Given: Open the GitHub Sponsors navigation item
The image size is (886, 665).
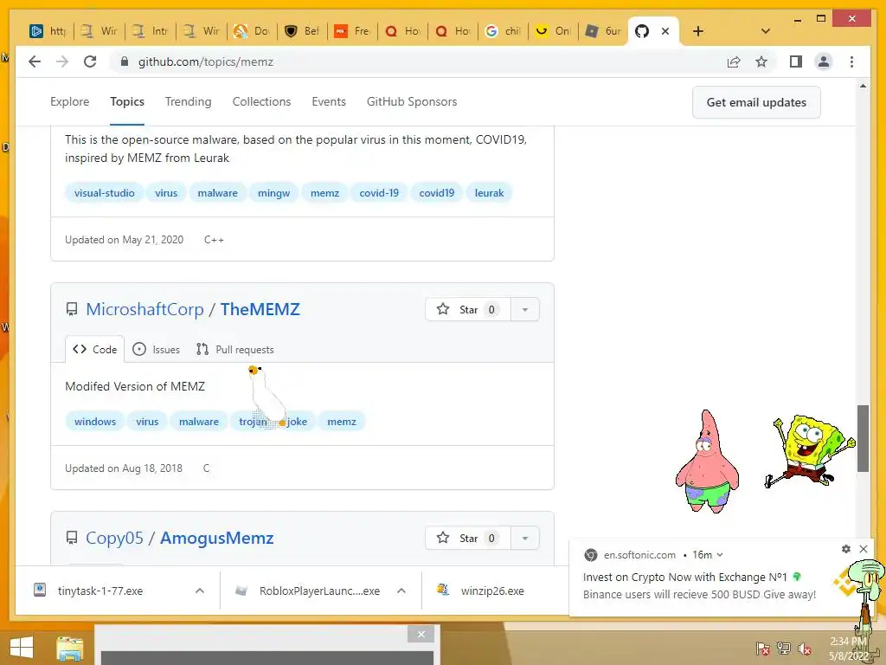Looking at the screenshot, I should pyautogui.click(x=412, y=102).
